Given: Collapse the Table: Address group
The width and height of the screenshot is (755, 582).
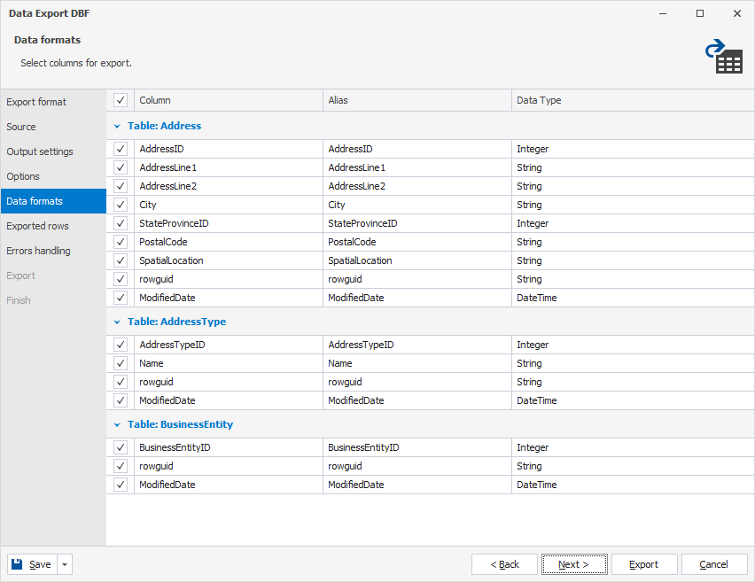Looking at the screenshot, I should point(117,126).
